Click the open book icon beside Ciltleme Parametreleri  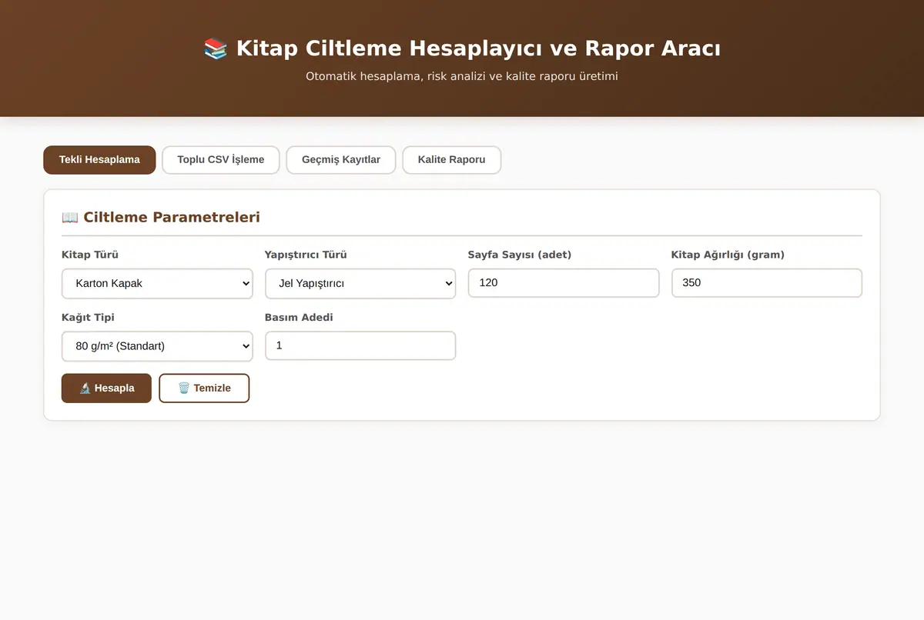70,217
